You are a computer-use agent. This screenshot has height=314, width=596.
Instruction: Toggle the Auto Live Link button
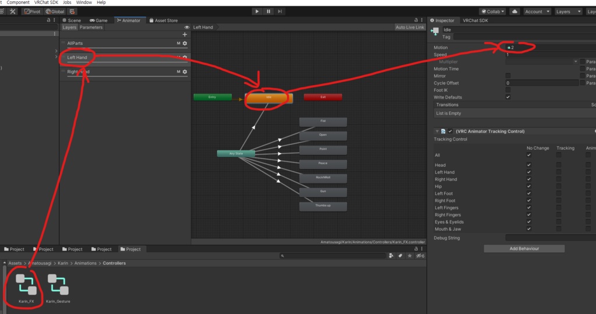click(x=410, y=27)
